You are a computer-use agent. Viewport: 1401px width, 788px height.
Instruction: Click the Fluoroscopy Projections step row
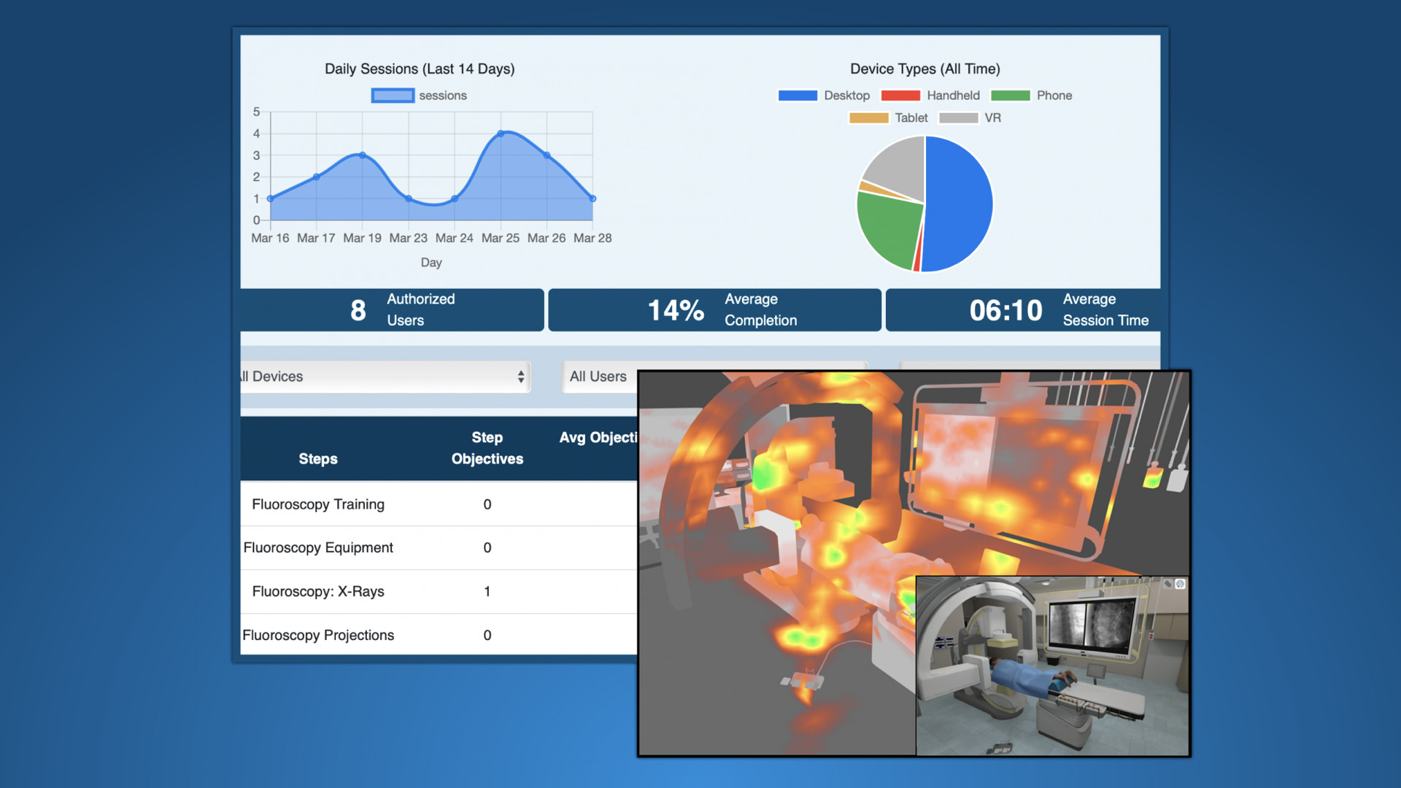tap(318, 636)
